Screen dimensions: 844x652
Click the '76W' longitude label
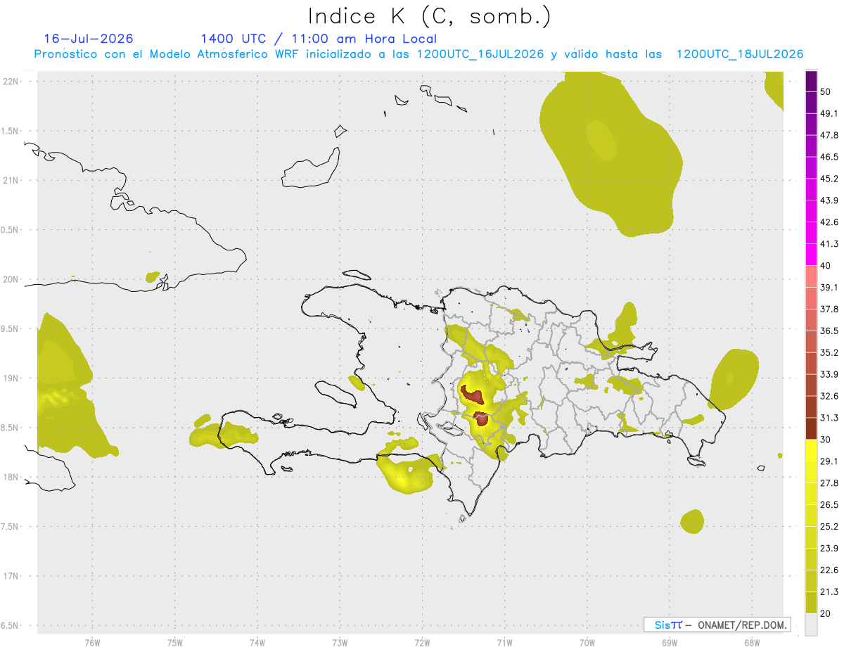[92, 642]
